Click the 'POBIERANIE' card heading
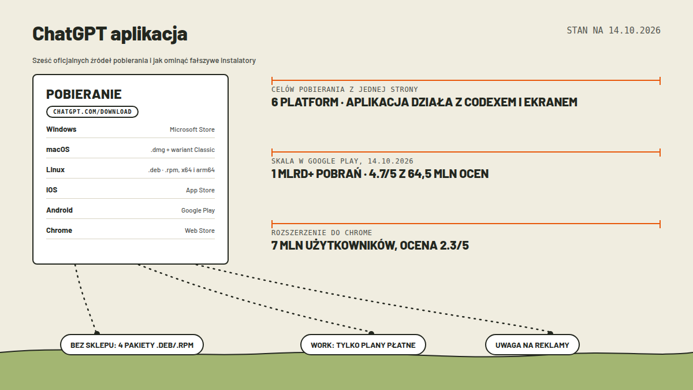The width and height of the screenshot is (693, 390). point(84,95)
